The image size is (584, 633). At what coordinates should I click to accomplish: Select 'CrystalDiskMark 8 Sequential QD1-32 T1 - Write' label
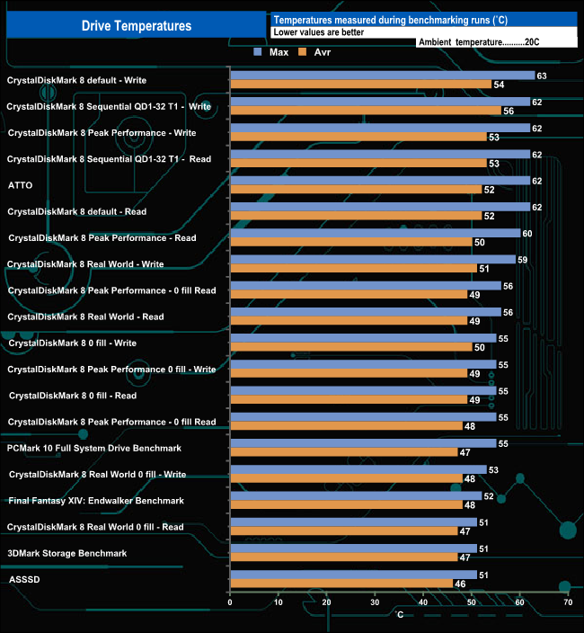click(x=109, y=107)
